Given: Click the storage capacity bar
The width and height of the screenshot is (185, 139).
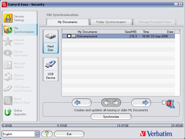Looking at the screenshot, I should pyautogui.click(x=92, y=126).
